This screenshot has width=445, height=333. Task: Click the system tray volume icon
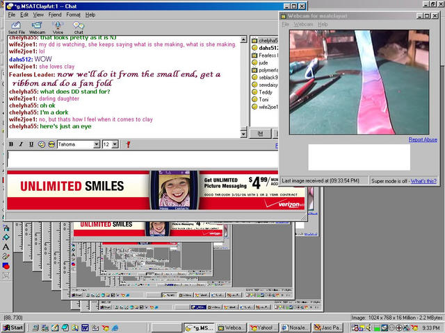pyautogui.click(x=369, y=328)
